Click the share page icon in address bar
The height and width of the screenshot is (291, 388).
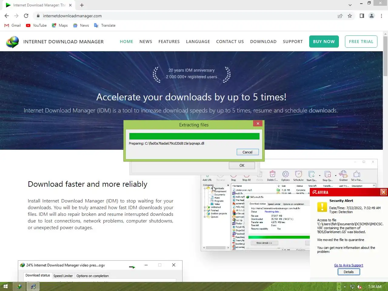click(x=340, y=16)
